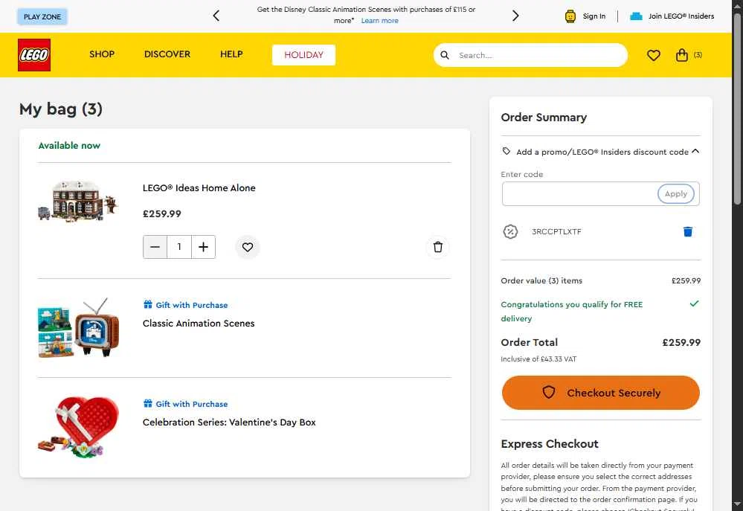Delete promo code 3RCCPTLXTF

coord(688,231)
